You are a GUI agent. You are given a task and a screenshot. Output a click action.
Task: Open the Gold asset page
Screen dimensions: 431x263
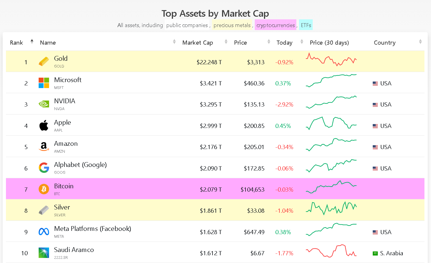(61, 58)
